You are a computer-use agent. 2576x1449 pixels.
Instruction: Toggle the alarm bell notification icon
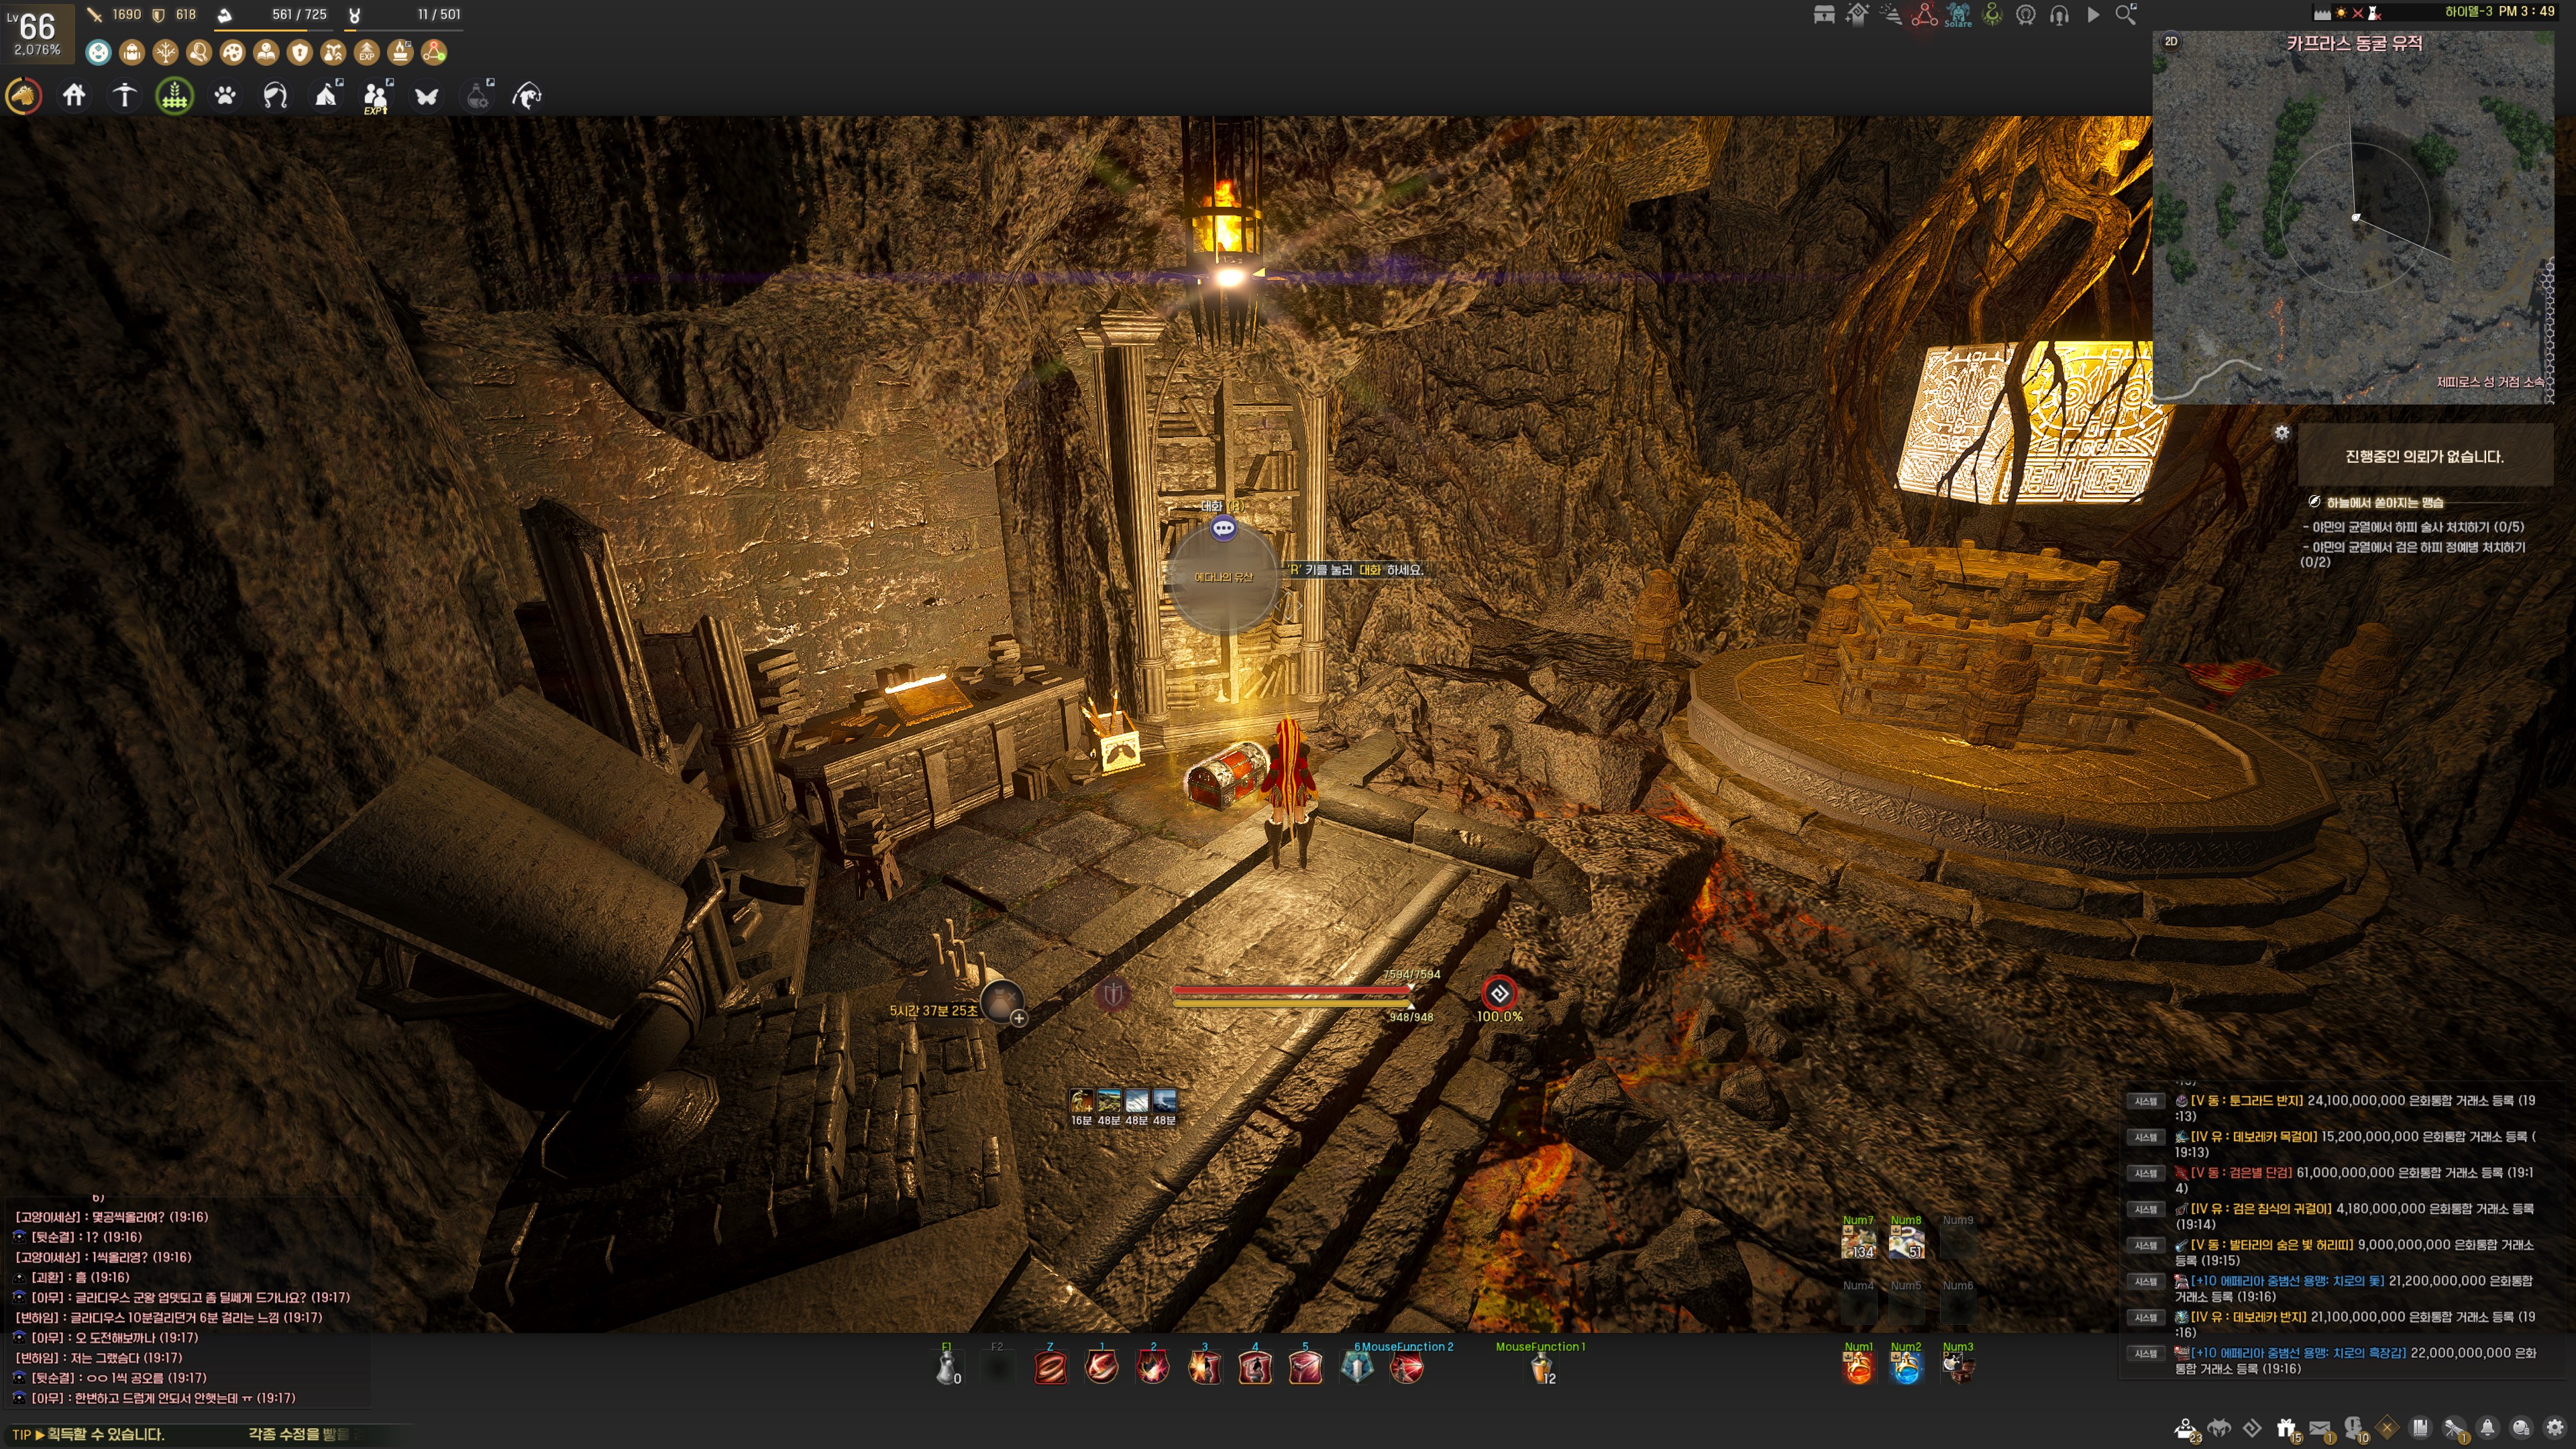[2488, 1427]
